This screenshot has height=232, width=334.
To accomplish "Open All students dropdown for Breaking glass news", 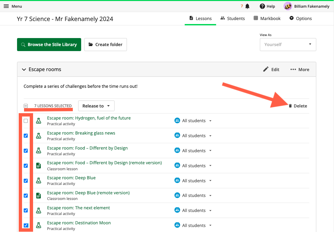I will coord(210,136).
